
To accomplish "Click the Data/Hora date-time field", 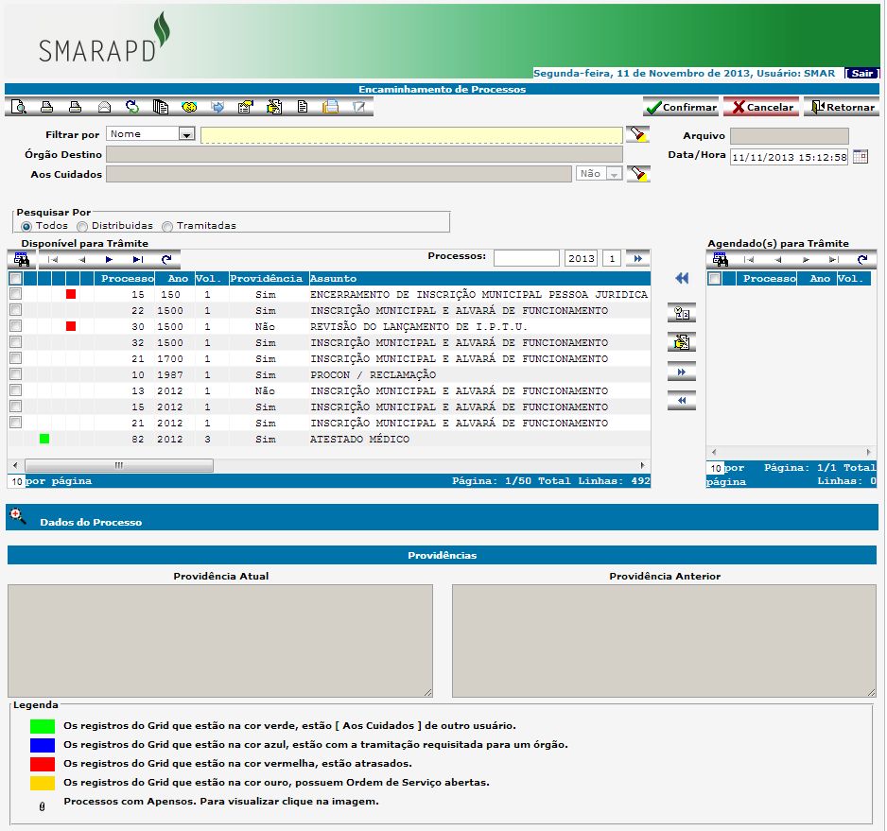I will 790,157.
